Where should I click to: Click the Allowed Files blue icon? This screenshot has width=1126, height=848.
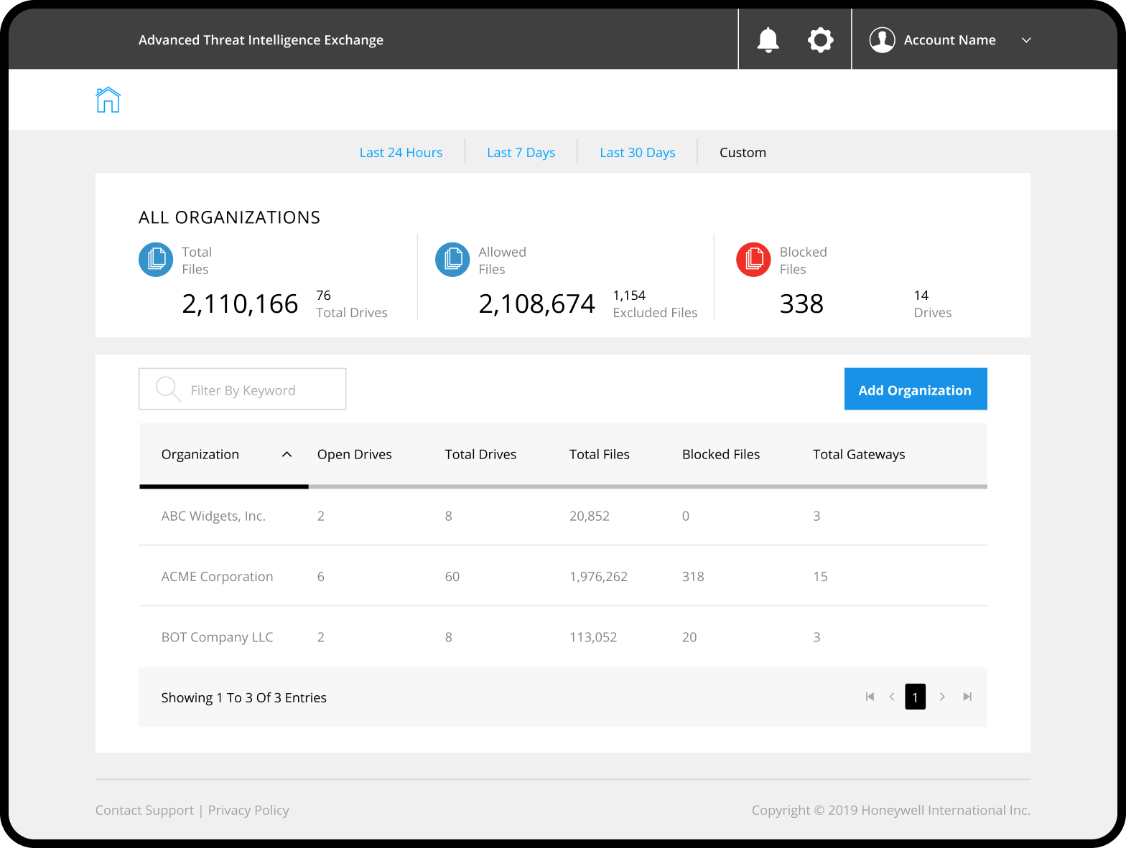pos(452,260)
